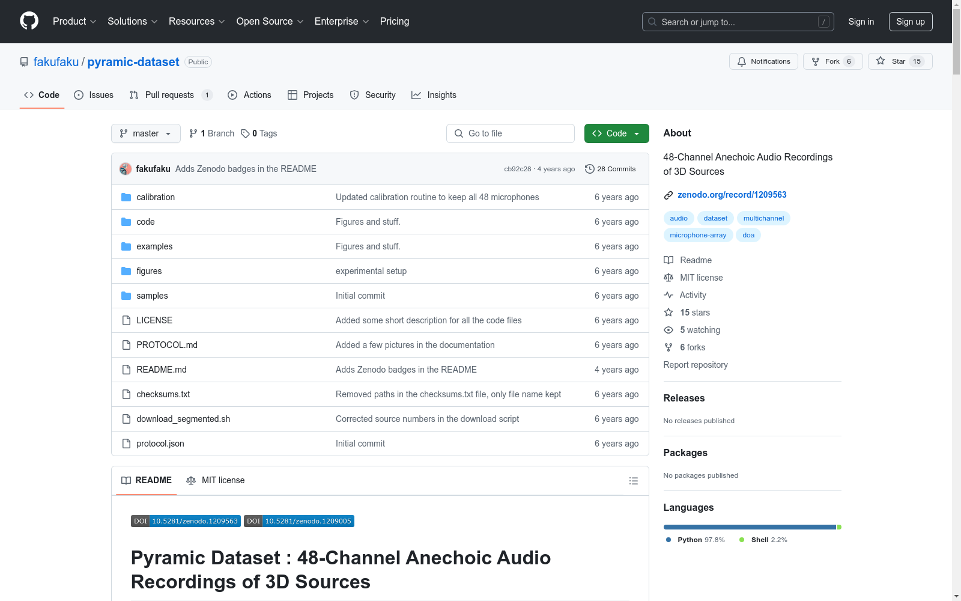The height and width of the screenshot is (601, 961).
Task: Switch to the Projects tab
Action: coord(311,95)
